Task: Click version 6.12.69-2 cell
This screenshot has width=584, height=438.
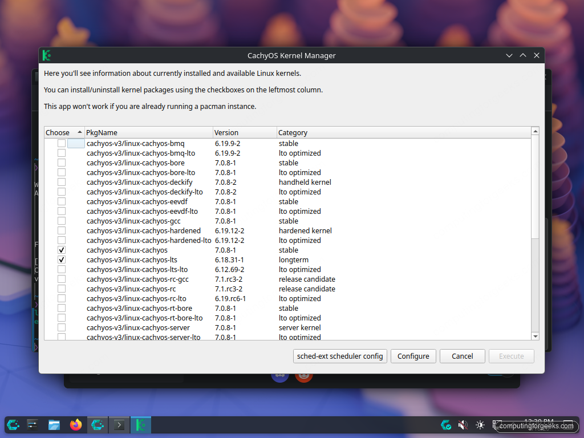Action: click(x=229, y=269)
